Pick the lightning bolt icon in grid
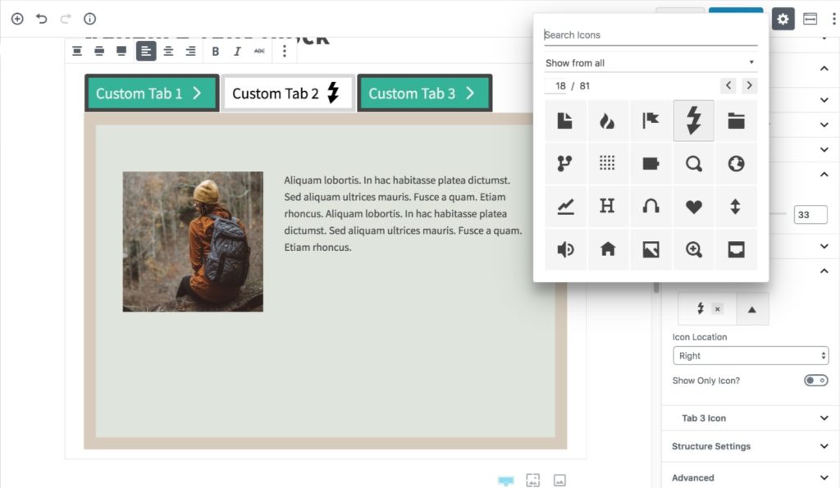 [693, 121]
